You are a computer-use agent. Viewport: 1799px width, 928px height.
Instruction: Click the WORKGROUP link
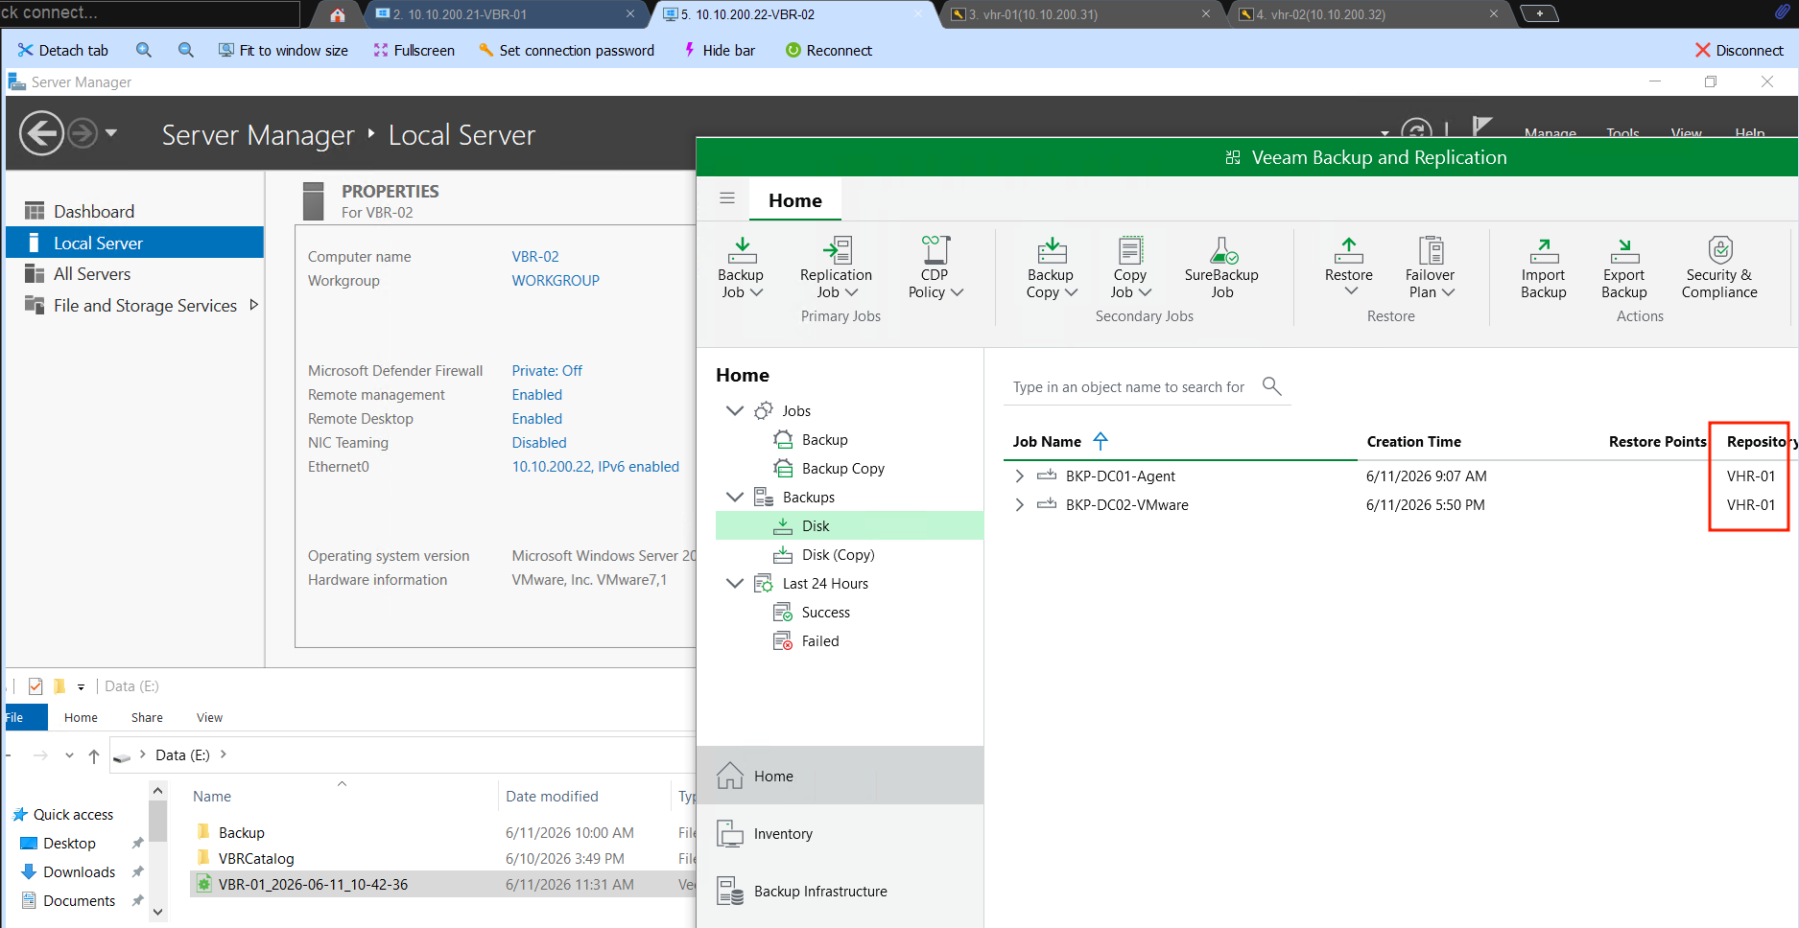pyautogui.click(x=556, y=281)
